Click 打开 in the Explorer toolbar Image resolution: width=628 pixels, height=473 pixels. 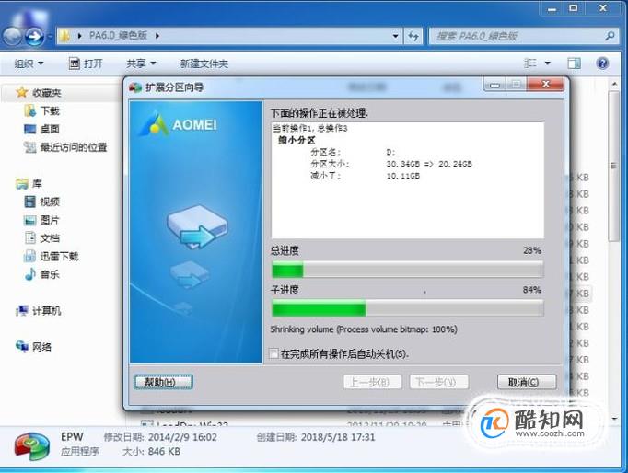pyautogui.click(x=86, y=63)
